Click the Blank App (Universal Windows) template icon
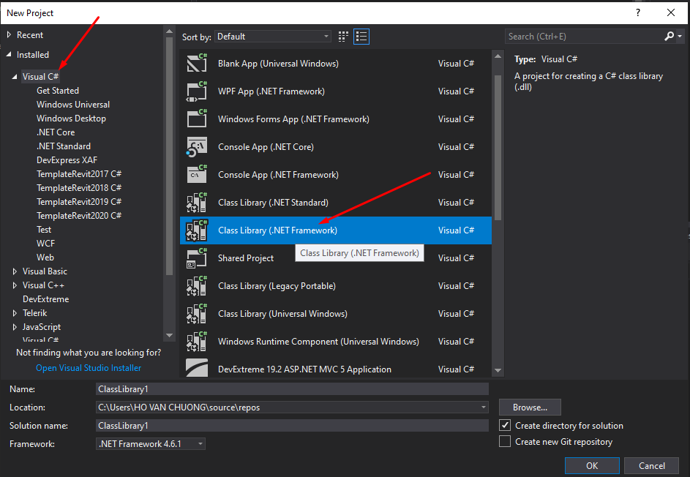 [x=197, y=64]
